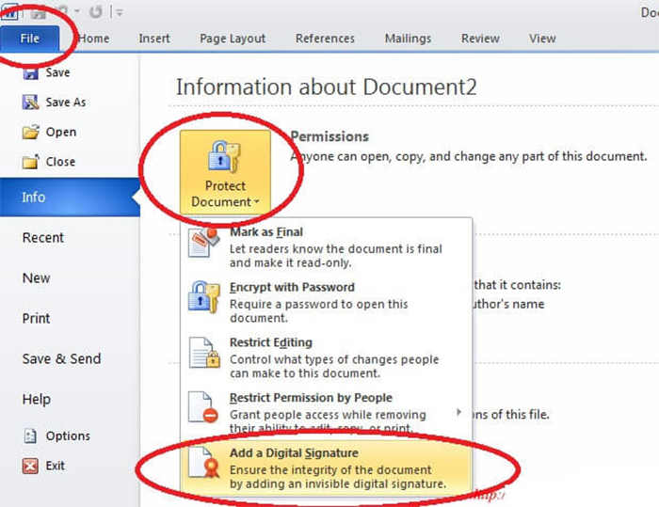Open the Help section
Viewport: 659px width, 507px height.
(37, 399)
